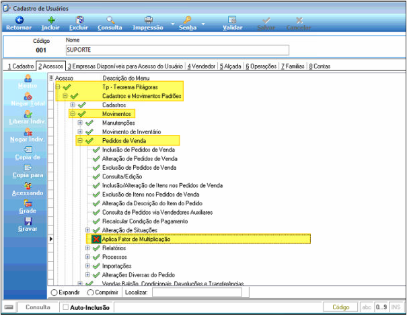Click the Consulta status bar button
Viewport: 407px width, 316px height.
click(38, 307)
